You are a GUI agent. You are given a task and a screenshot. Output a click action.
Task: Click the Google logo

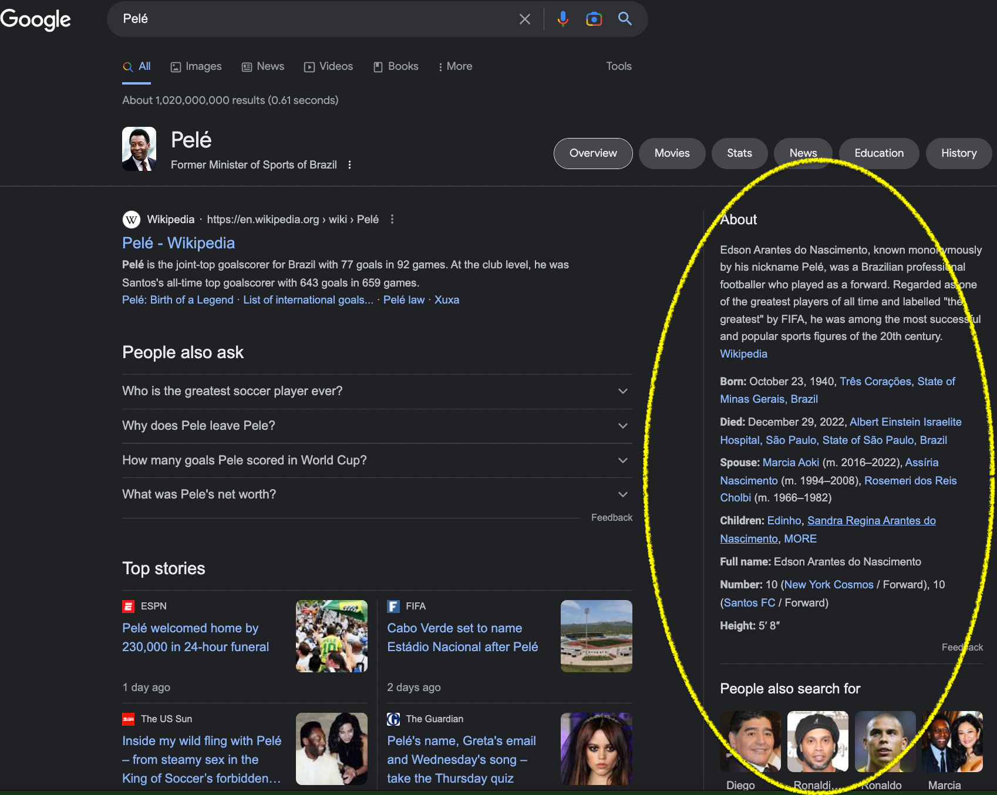[x=35, y=19]
